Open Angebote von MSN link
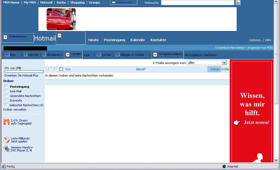This screenshot has height=170, width=280. pyautogui.click(x=260, y=48)
